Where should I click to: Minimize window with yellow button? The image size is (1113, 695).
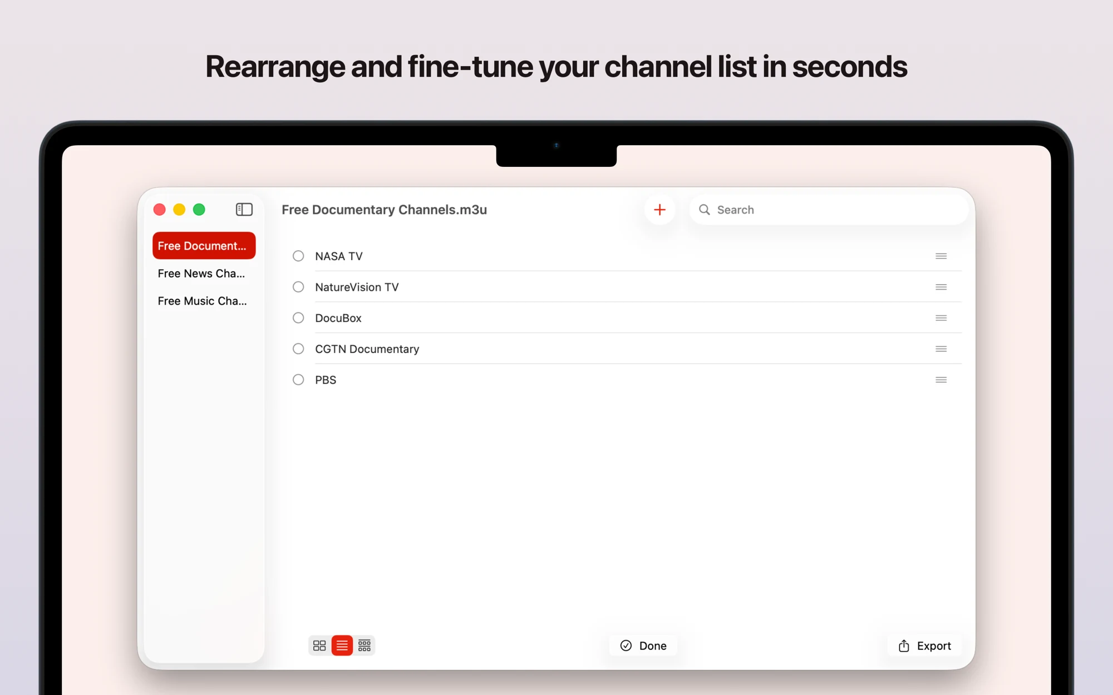coord(179,210)
